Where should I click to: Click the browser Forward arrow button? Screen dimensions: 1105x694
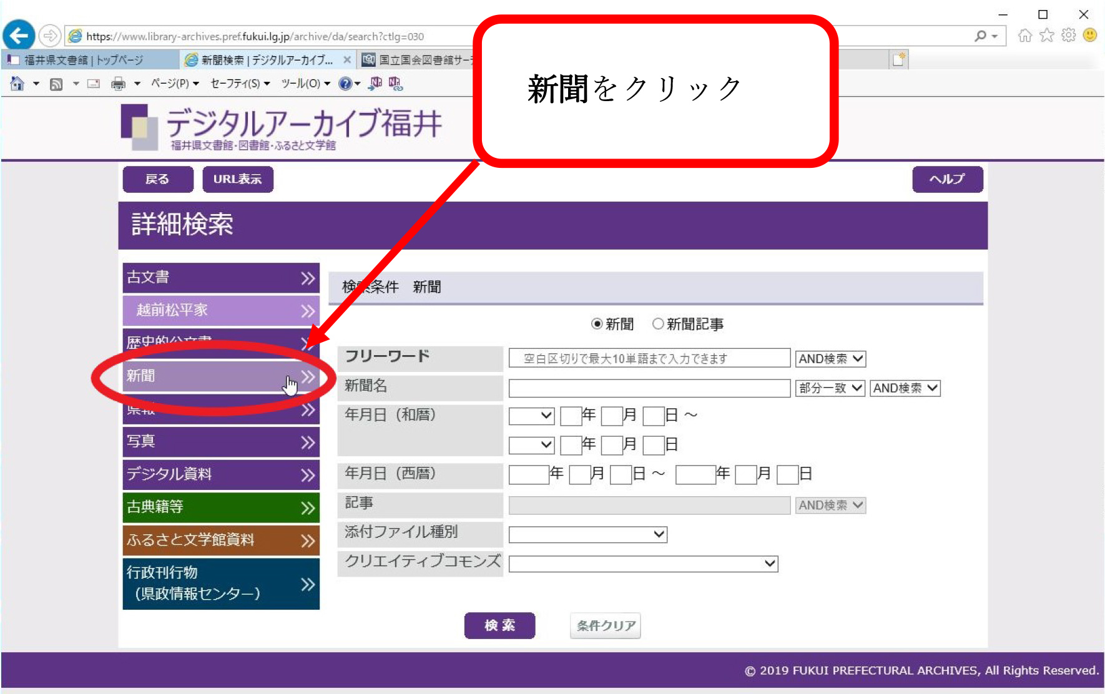[x=50, y=36]
